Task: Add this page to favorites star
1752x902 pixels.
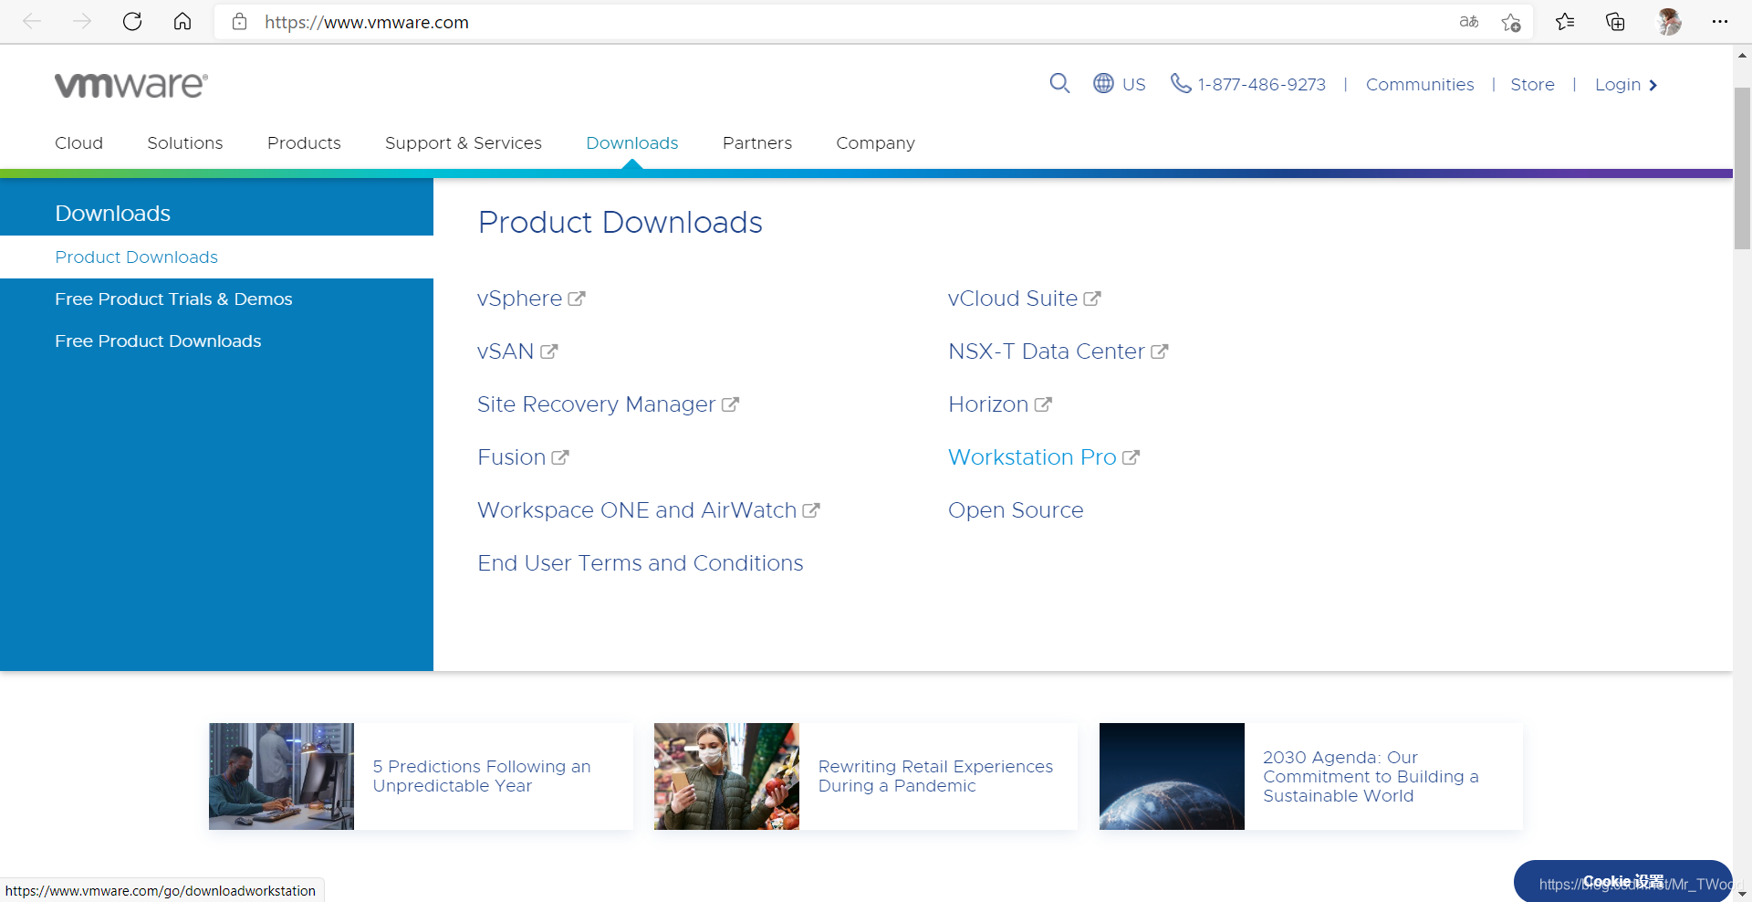Action: [1511, 22]
